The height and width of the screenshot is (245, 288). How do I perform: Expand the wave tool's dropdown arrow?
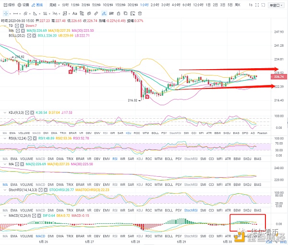(59, 14)
